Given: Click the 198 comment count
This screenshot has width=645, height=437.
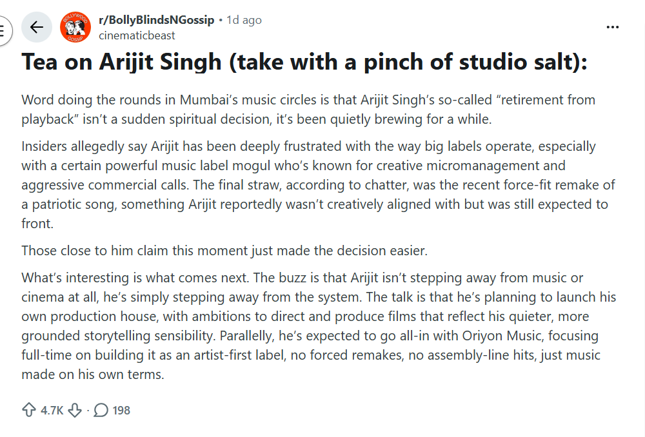Looking at the screenshot, I should [x=122, y=410].
